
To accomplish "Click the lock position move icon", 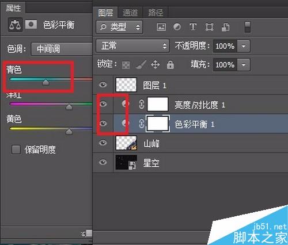I will point(155,64).
